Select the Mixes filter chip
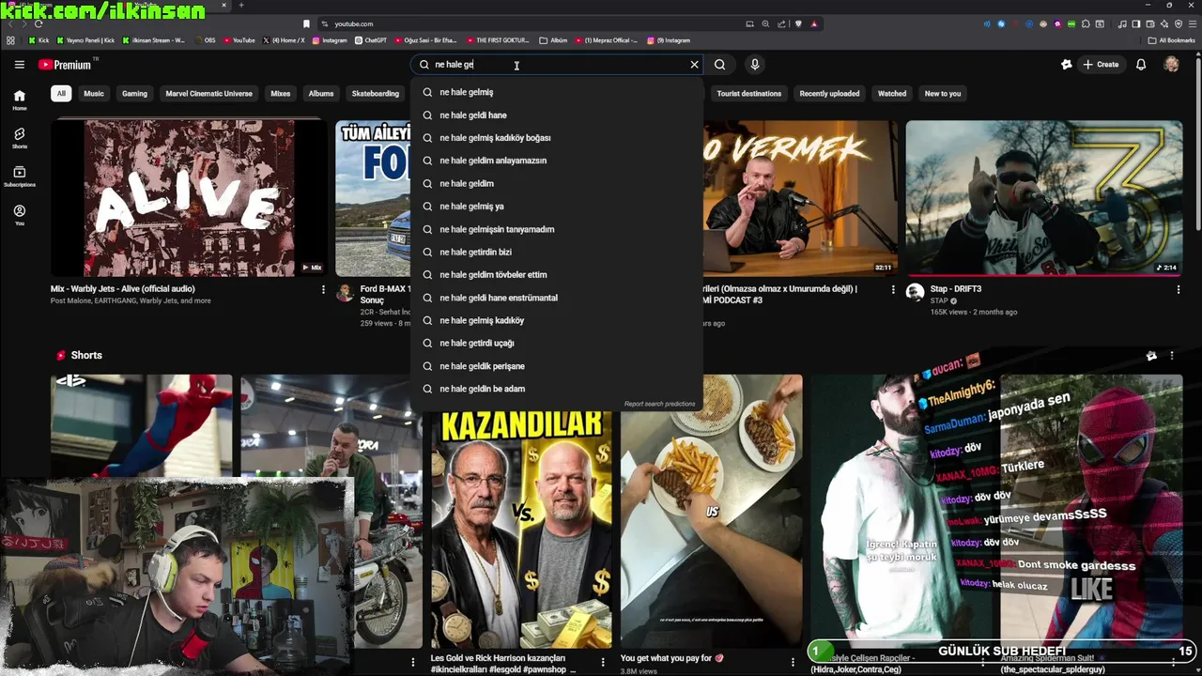1202x676 pixels. [280, 93]
